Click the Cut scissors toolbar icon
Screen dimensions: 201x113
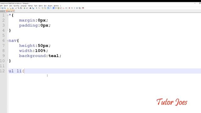point(16,8)
